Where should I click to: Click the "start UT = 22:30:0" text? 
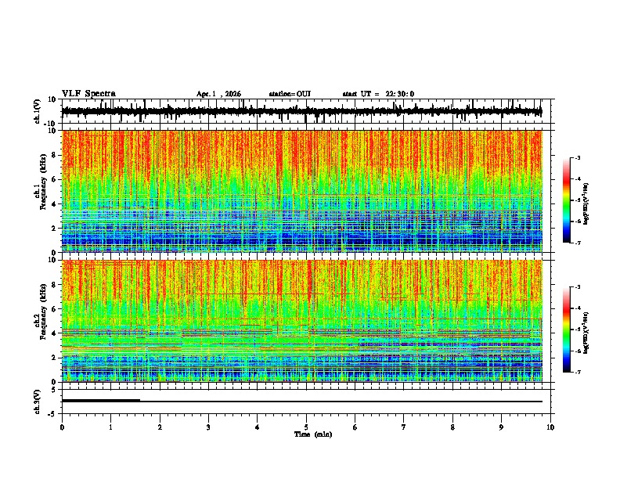378,94
